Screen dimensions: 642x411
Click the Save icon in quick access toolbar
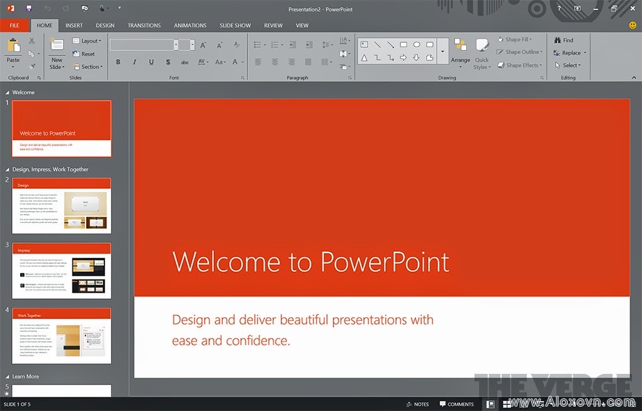tap(28, 8)
